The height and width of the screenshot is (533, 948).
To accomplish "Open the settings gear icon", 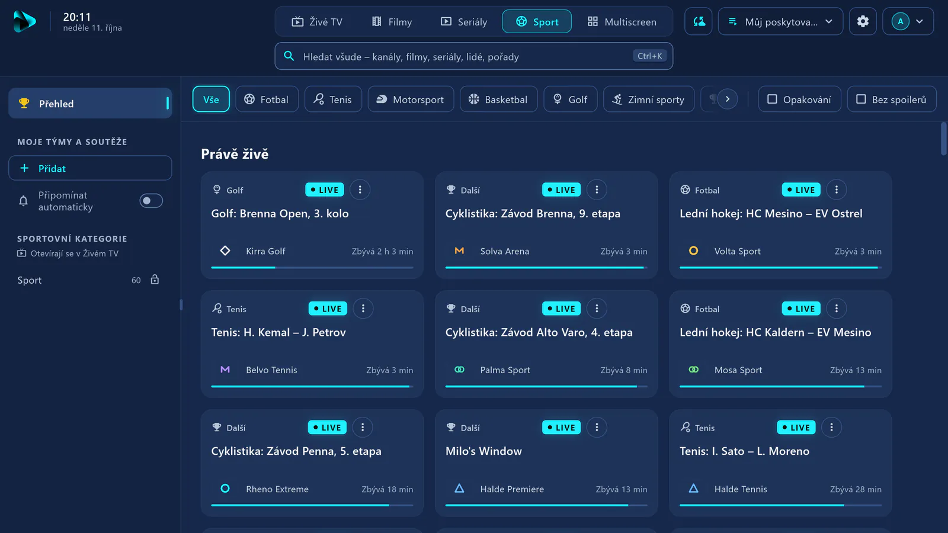I will [x=863, y=21].
